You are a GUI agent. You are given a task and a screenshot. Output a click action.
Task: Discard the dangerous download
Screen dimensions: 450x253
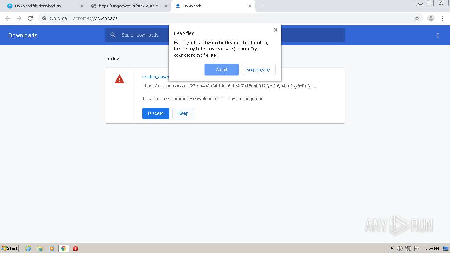coord(156,113)
